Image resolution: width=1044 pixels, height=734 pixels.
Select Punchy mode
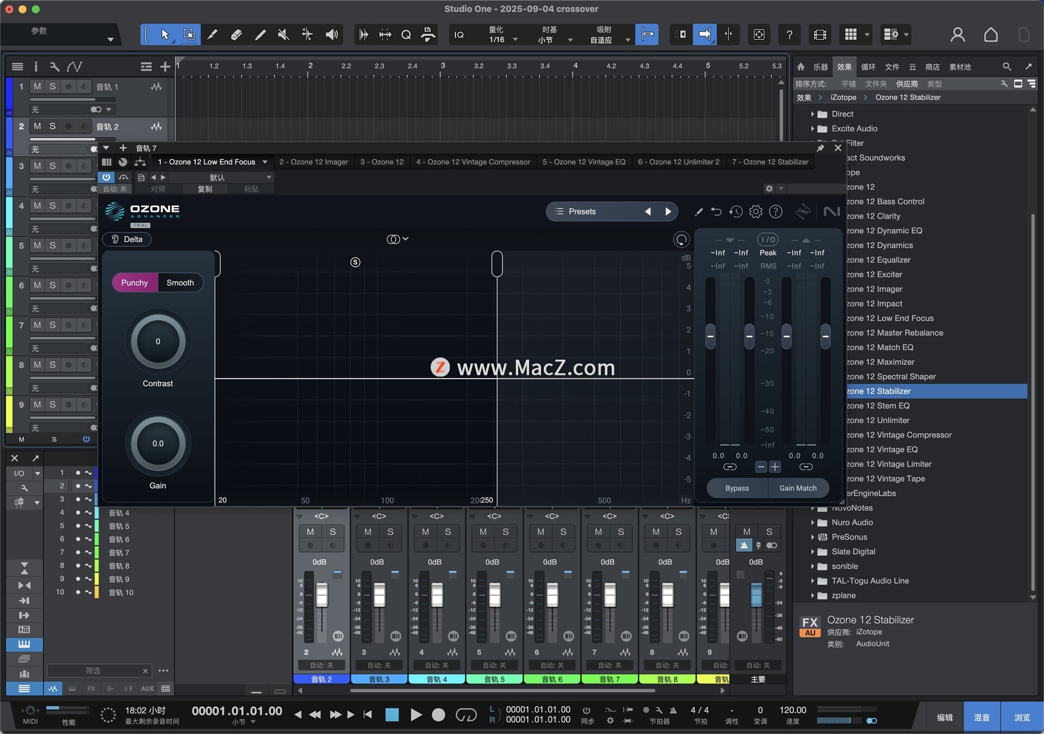134,282
